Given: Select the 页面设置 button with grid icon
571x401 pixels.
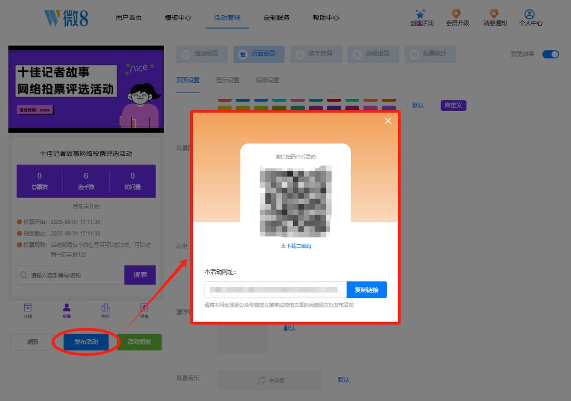Looking at the screenshot, I should tap(259, 54).
